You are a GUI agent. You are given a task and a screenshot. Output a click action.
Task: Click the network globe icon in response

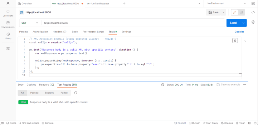point(163,85)
